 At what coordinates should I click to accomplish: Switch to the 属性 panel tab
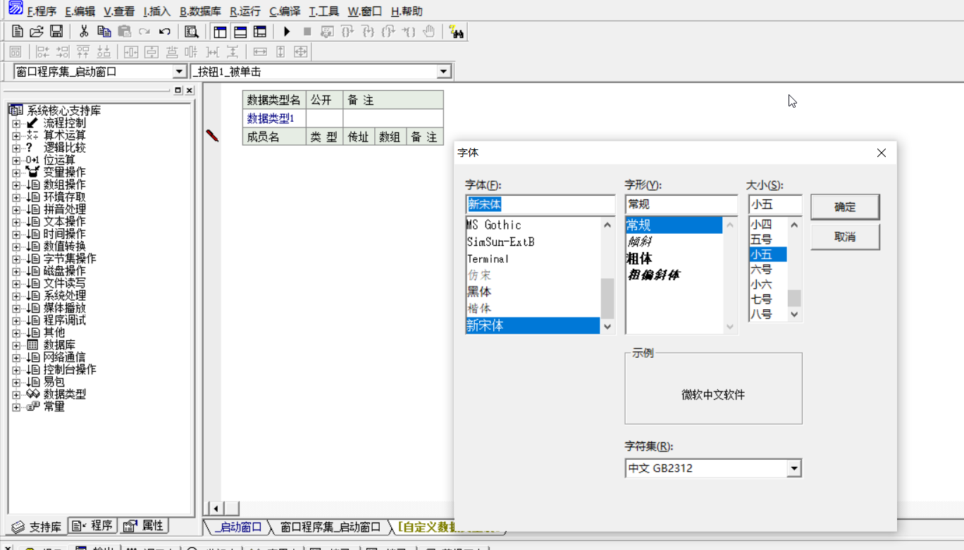pyautogui.click(x=143, y=525)
